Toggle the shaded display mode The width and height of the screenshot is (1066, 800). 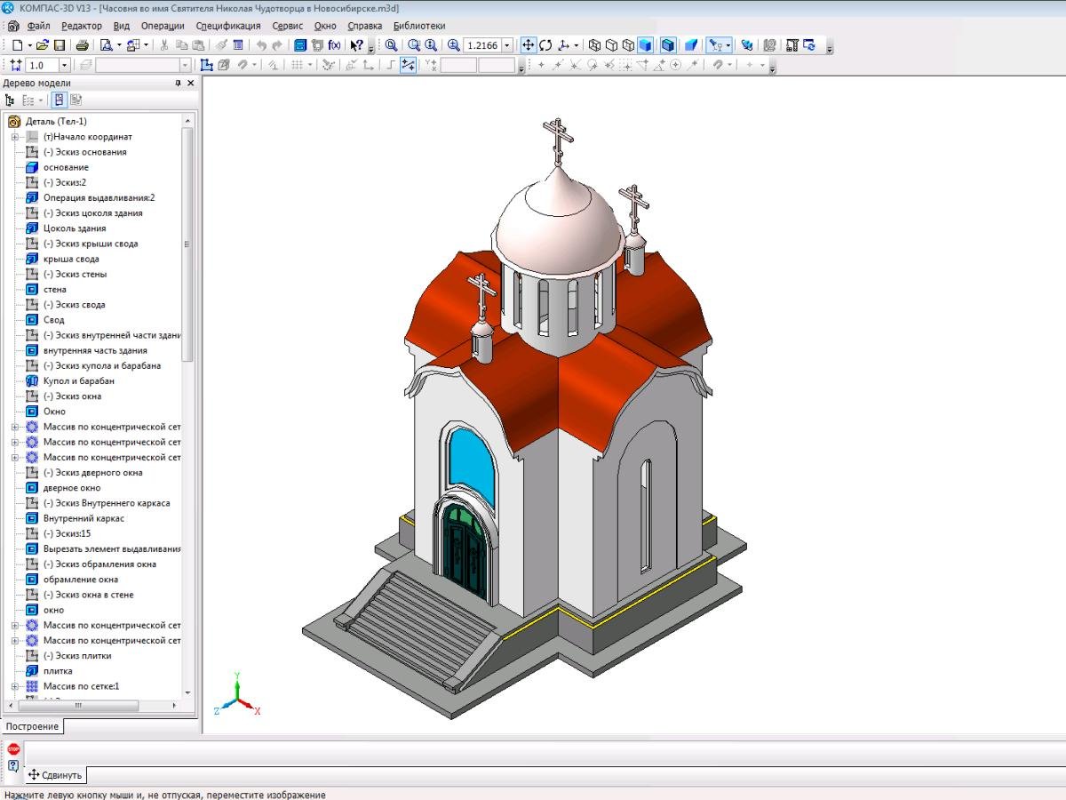[646, 45]
